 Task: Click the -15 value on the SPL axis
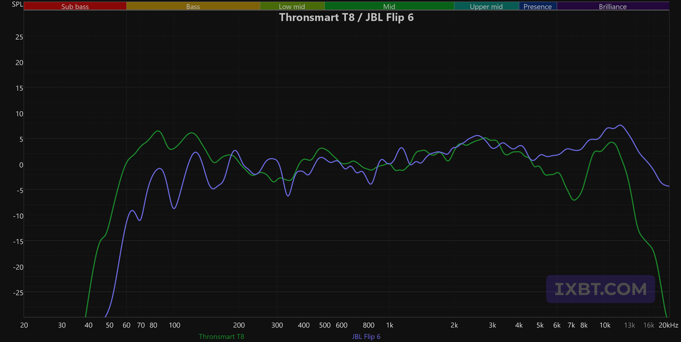click(x=17, y=242)
